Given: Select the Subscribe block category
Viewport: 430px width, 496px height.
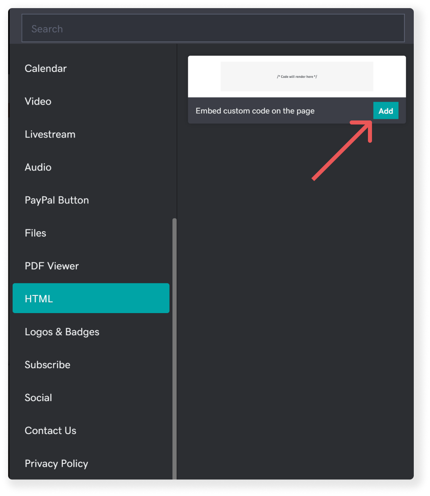Looking at the screenshot, I should pos(47,364).
